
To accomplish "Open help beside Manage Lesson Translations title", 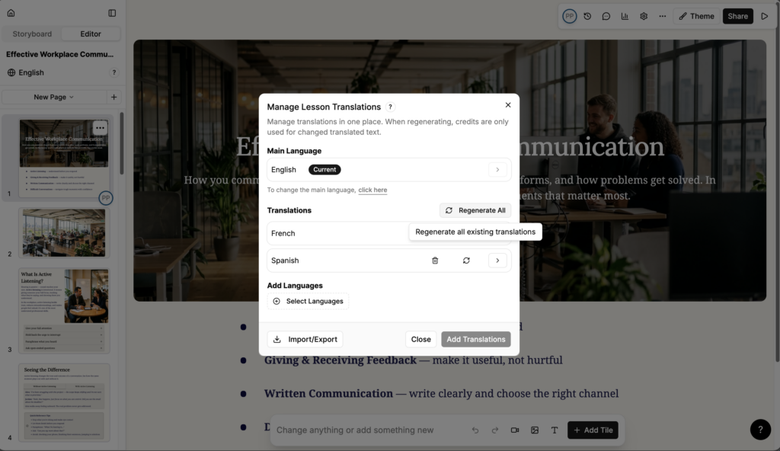I will (x=391, y=107).
